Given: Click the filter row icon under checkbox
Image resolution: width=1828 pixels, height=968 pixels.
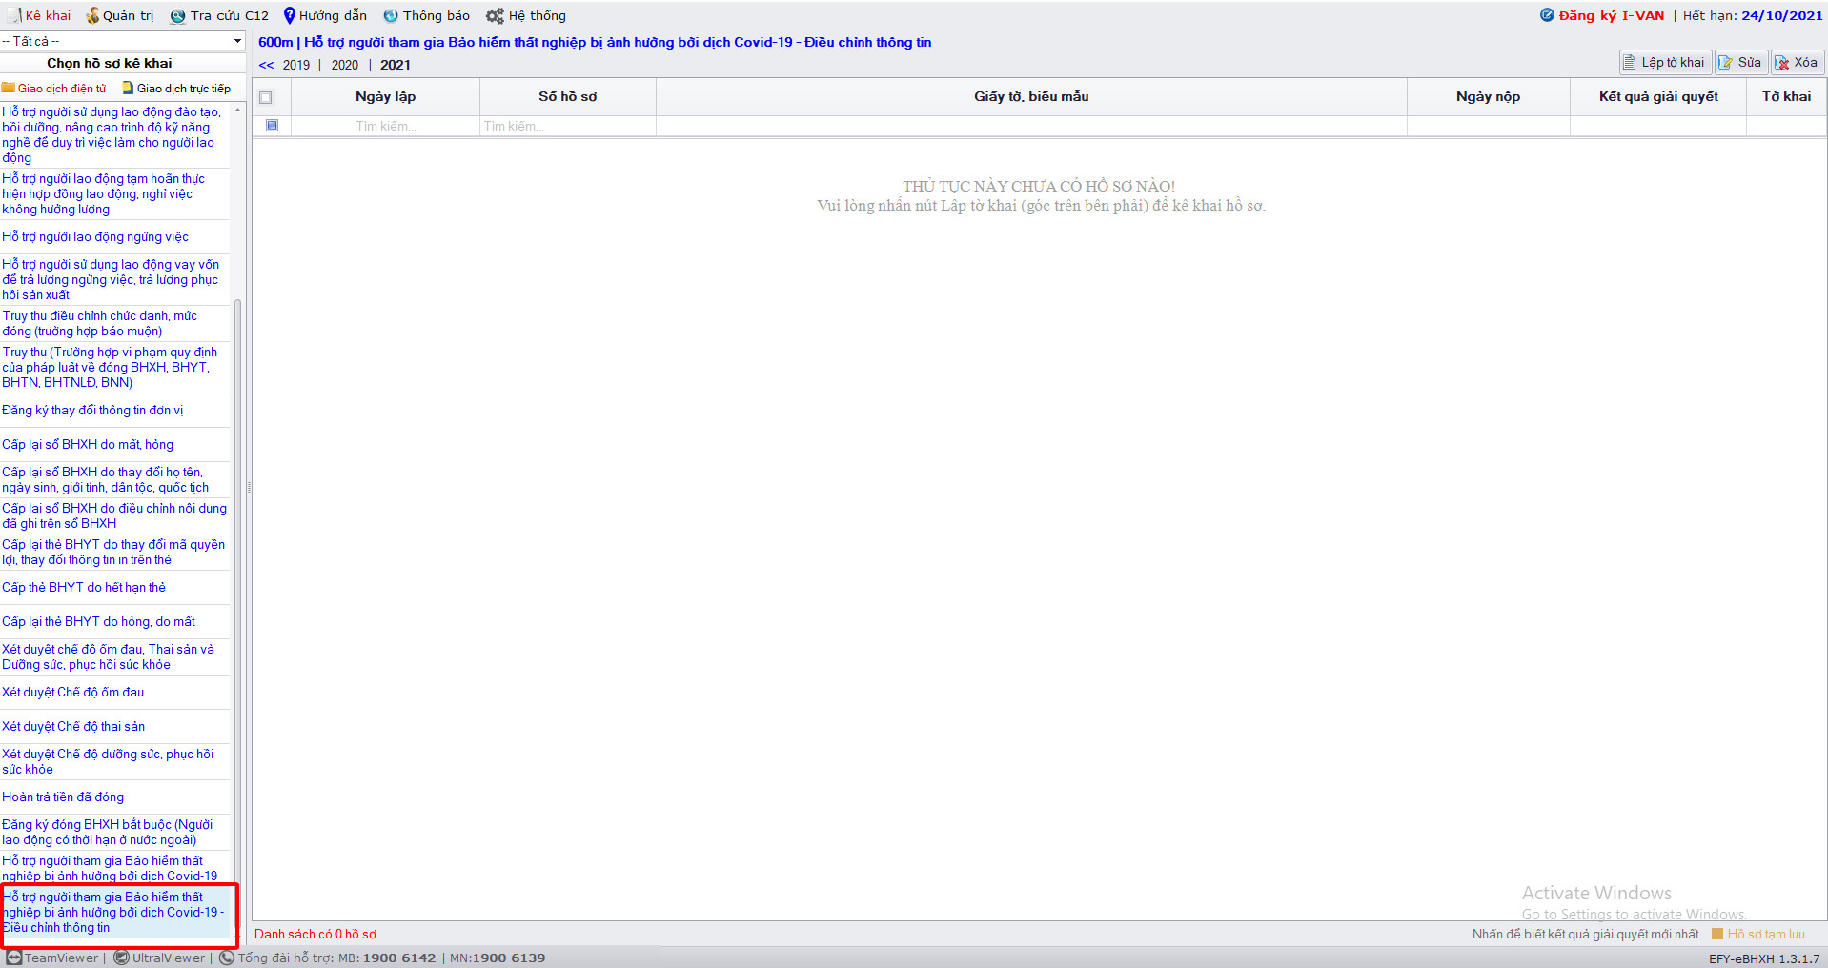Looking at the screenshot, I should (273, 126).
